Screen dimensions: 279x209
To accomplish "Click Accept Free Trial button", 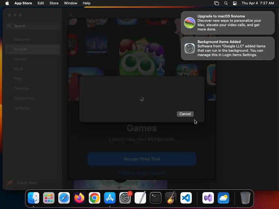I will coord(142,159).
